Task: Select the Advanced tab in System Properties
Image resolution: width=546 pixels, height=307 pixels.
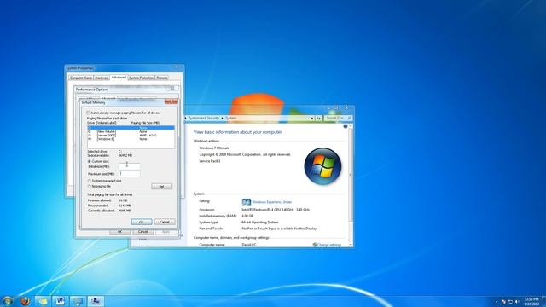Action: (119, 78)
